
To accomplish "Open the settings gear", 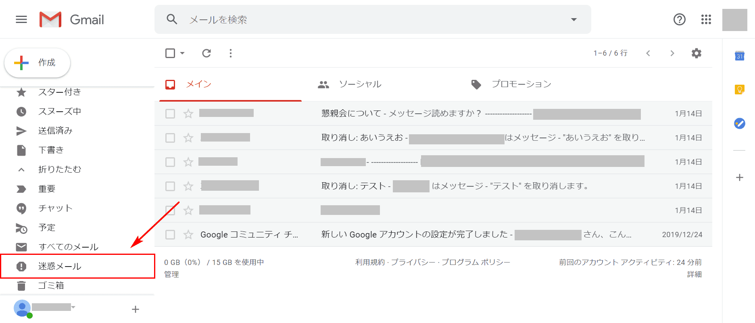I will click(697, 53).
